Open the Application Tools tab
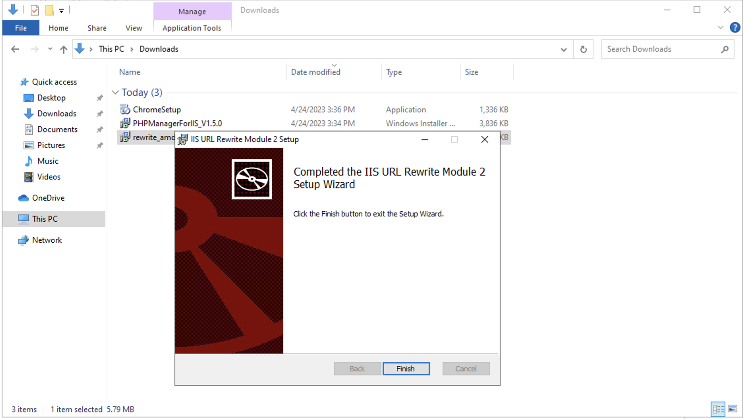Screen dimensions: 743x419 pos(192,28)
